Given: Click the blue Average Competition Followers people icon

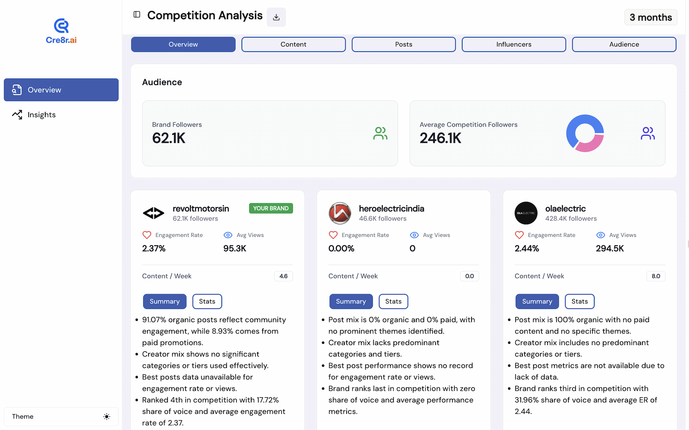Looking at the screenshot, I should [648, 133].
